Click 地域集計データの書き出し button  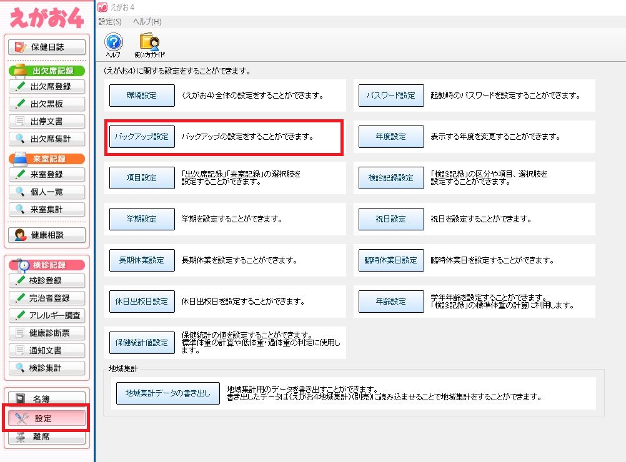click(167, 393)
